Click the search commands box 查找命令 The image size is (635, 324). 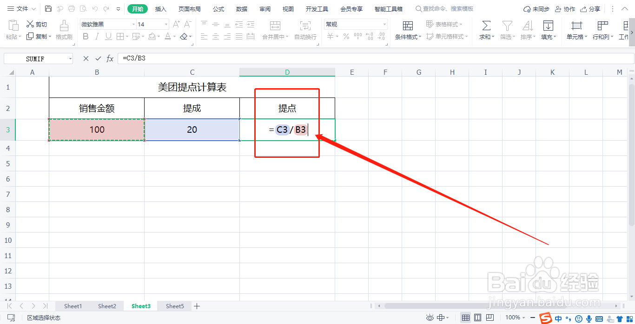point(444,9)
